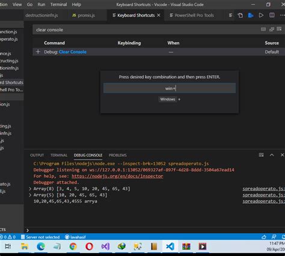Click lavahasif account status item

coord(75,237)
